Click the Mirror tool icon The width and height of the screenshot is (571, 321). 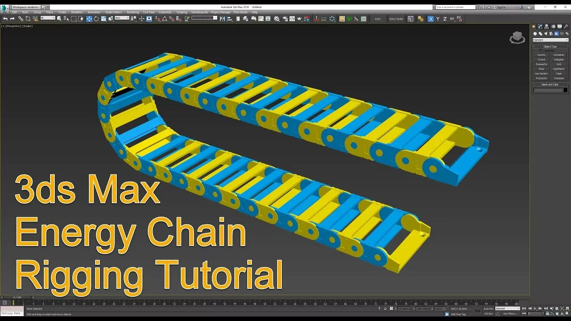tap(222, 19)
